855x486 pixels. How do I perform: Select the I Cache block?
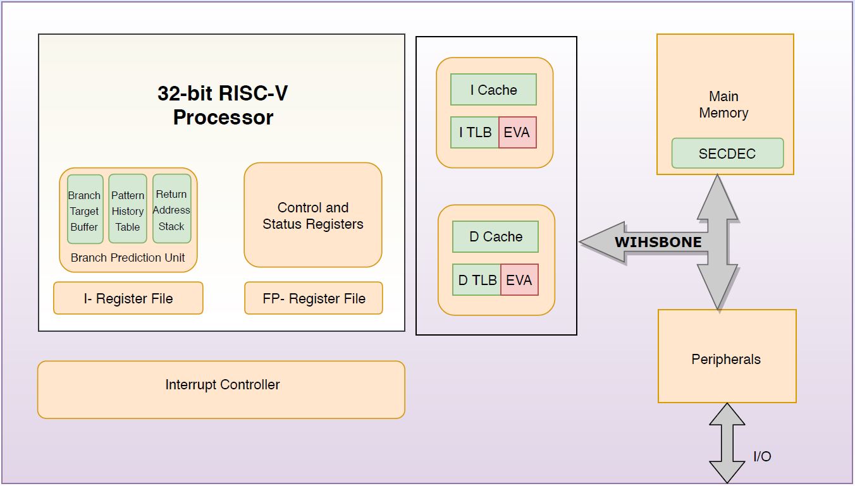pos(493,90)
